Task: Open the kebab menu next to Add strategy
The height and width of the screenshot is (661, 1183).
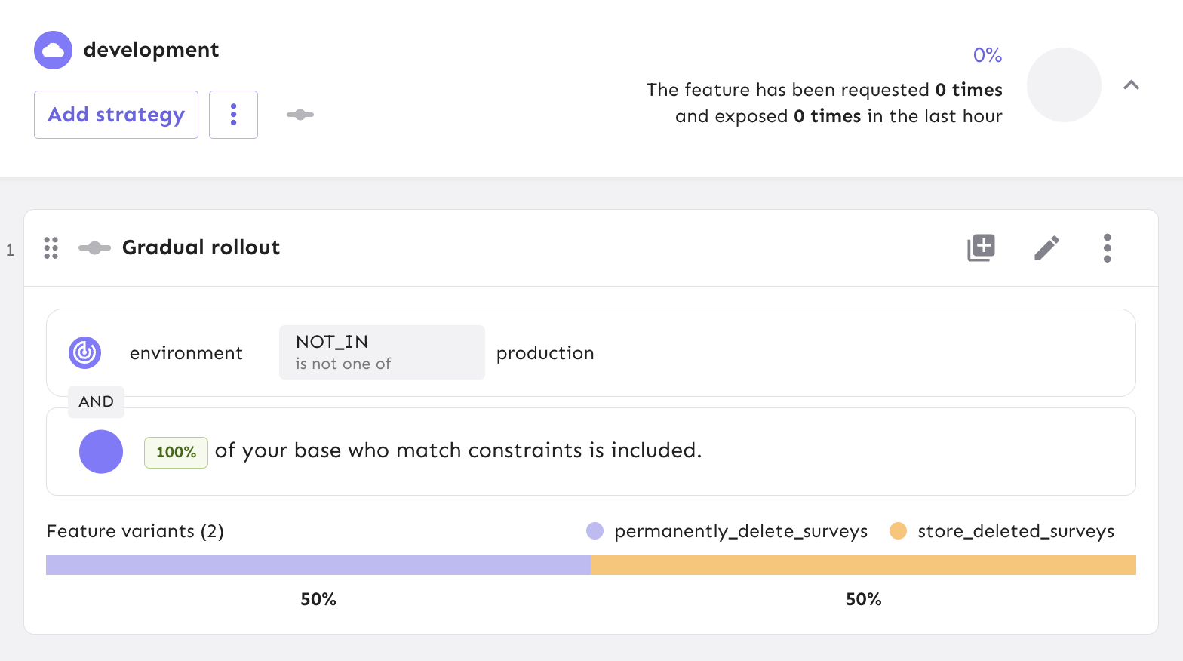Action: (x=233, y=115)
